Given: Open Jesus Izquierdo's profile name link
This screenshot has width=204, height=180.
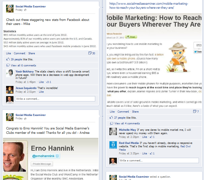Looking at the screenshot, I should pyautogui.click(x=26, y=88).
